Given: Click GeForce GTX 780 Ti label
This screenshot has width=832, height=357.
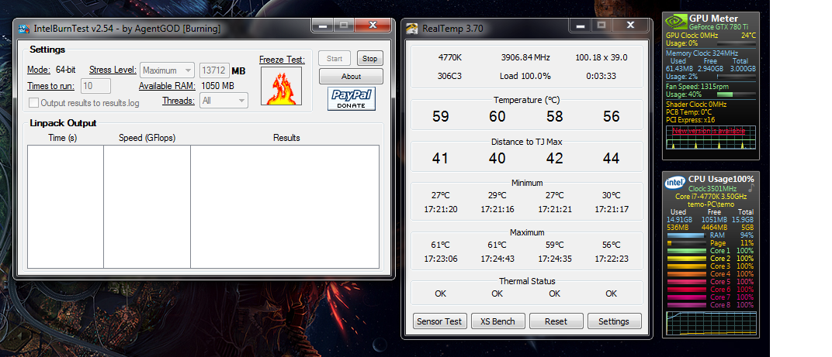Looking at the screenshot, I should pyautogui.click(x=720, y=26).
